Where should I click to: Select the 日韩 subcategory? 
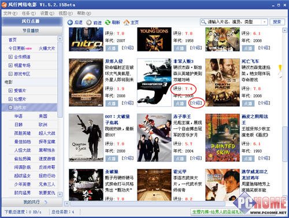pos(18,125)
